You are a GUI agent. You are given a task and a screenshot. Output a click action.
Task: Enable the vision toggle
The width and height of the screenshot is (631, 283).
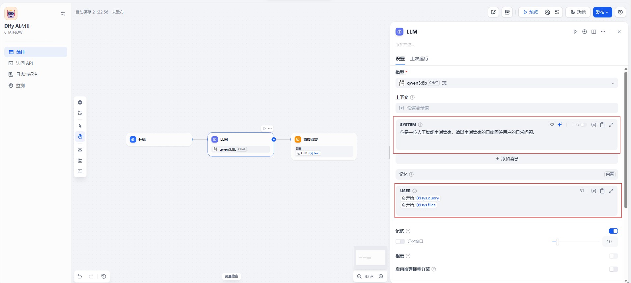[x=613, y=256]
